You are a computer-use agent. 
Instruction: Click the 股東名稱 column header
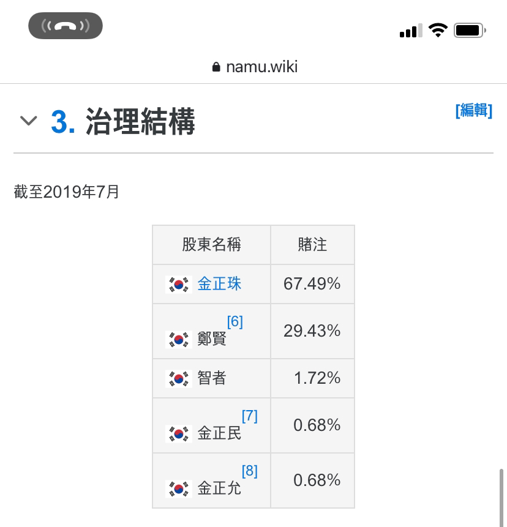coord(211,245)
